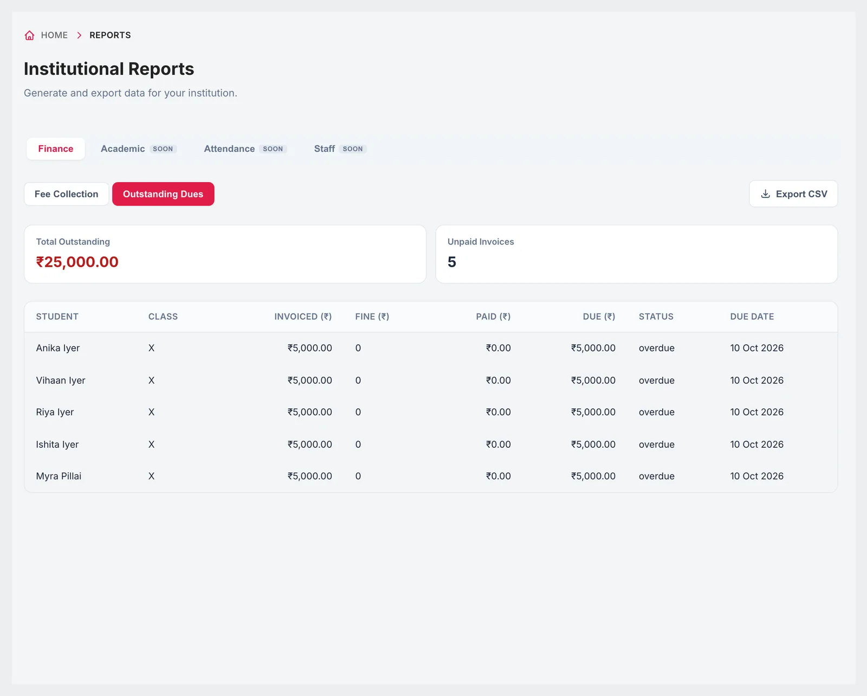Select the Academic tab
Image resolution: width=867 pixels, height=696 pixels.
(x=139, y=149)
